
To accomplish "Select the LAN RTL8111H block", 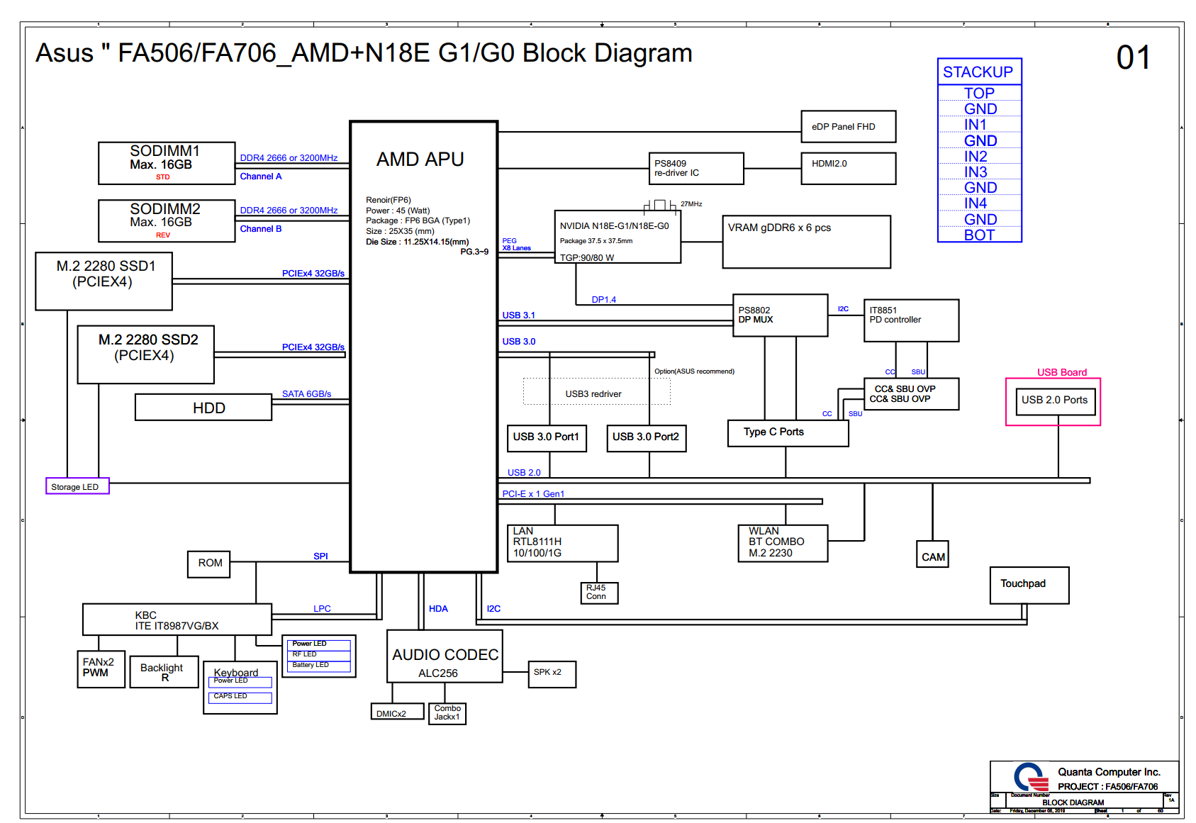I will tap(563, 543).
